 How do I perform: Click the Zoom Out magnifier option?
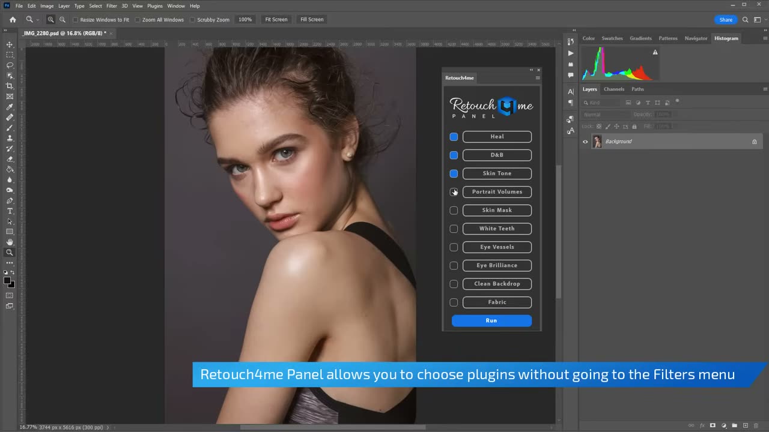62,19
